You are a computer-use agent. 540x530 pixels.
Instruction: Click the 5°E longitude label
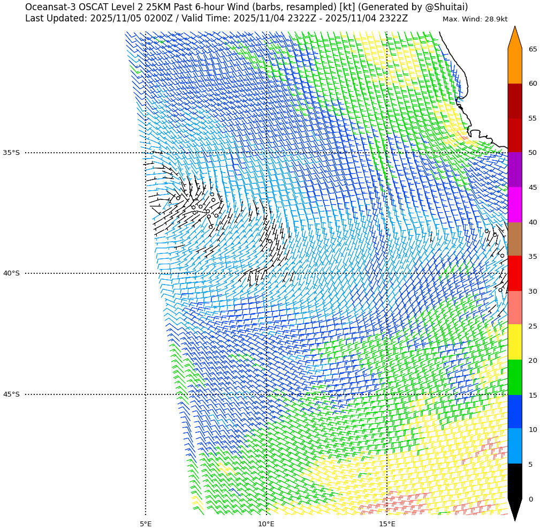tap(146, 524)
